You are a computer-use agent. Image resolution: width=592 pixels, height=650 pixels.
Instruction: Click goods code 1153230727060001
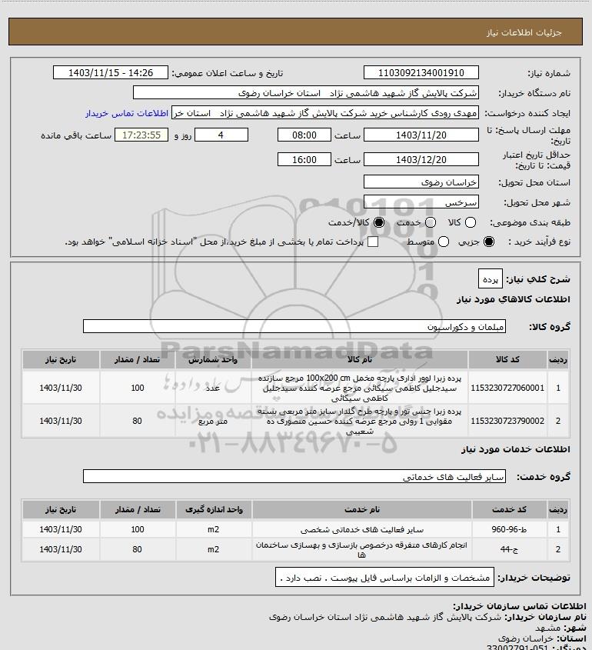pyautogui.click(x=507, y=388)
